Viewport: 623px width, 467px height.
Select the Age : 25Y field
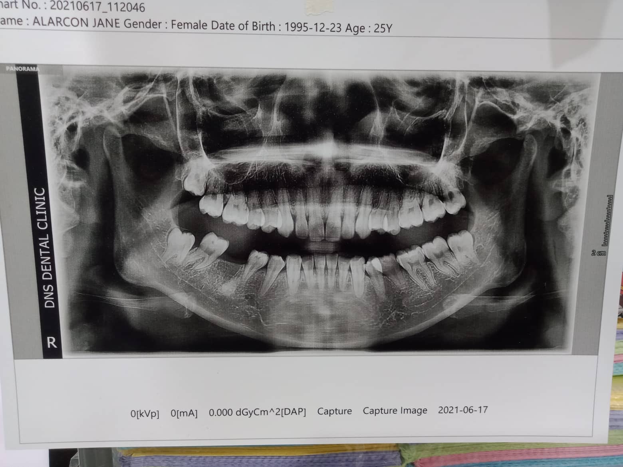371,28
